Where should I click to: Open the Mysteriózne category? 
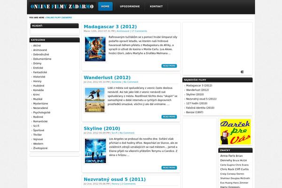pyautogui.click(x=40, y=103)
